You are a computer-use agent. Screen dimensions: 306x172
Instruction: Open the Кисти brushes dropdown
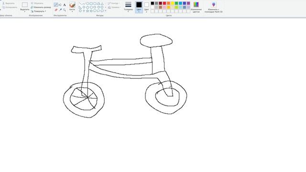click(x=72, y=11)
